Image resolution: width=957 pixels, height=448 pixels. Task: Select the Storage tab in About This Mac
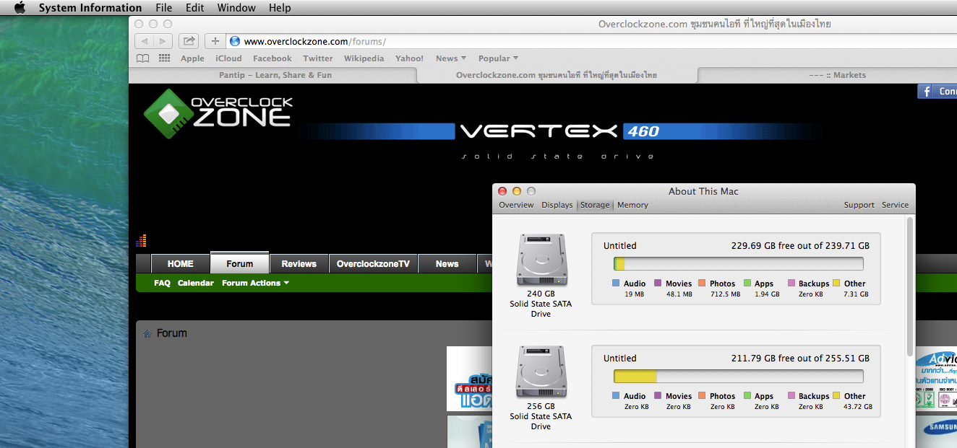point(595,205)
